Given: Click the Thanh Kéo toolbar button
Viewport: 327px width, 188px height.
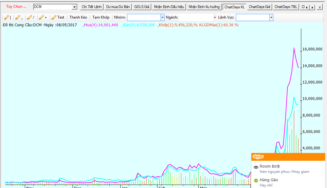Looking at the screenshot, I should point(78,17).
